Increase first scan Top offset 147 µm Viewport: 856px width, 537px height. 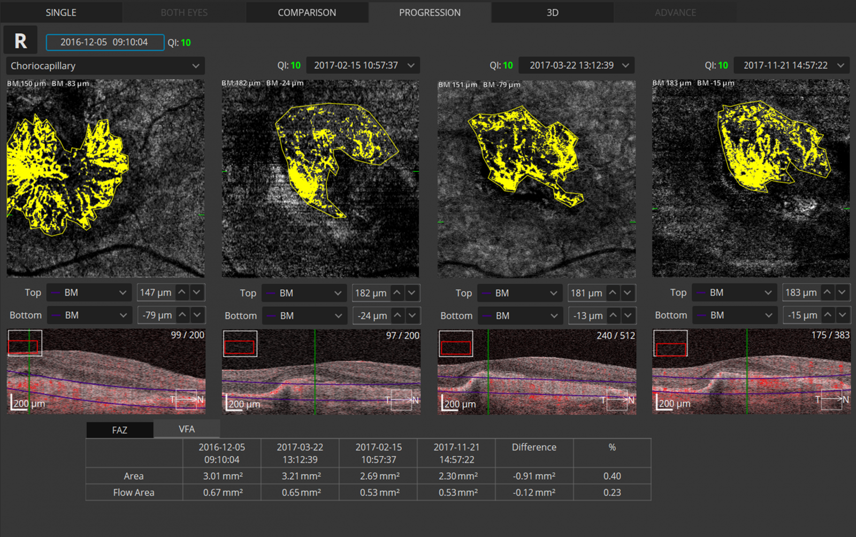(x=182, y=292)
